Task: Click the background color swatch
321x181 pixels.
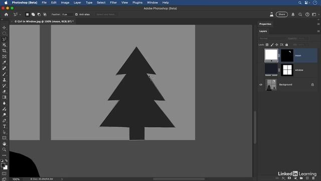Action: [6, 168]
